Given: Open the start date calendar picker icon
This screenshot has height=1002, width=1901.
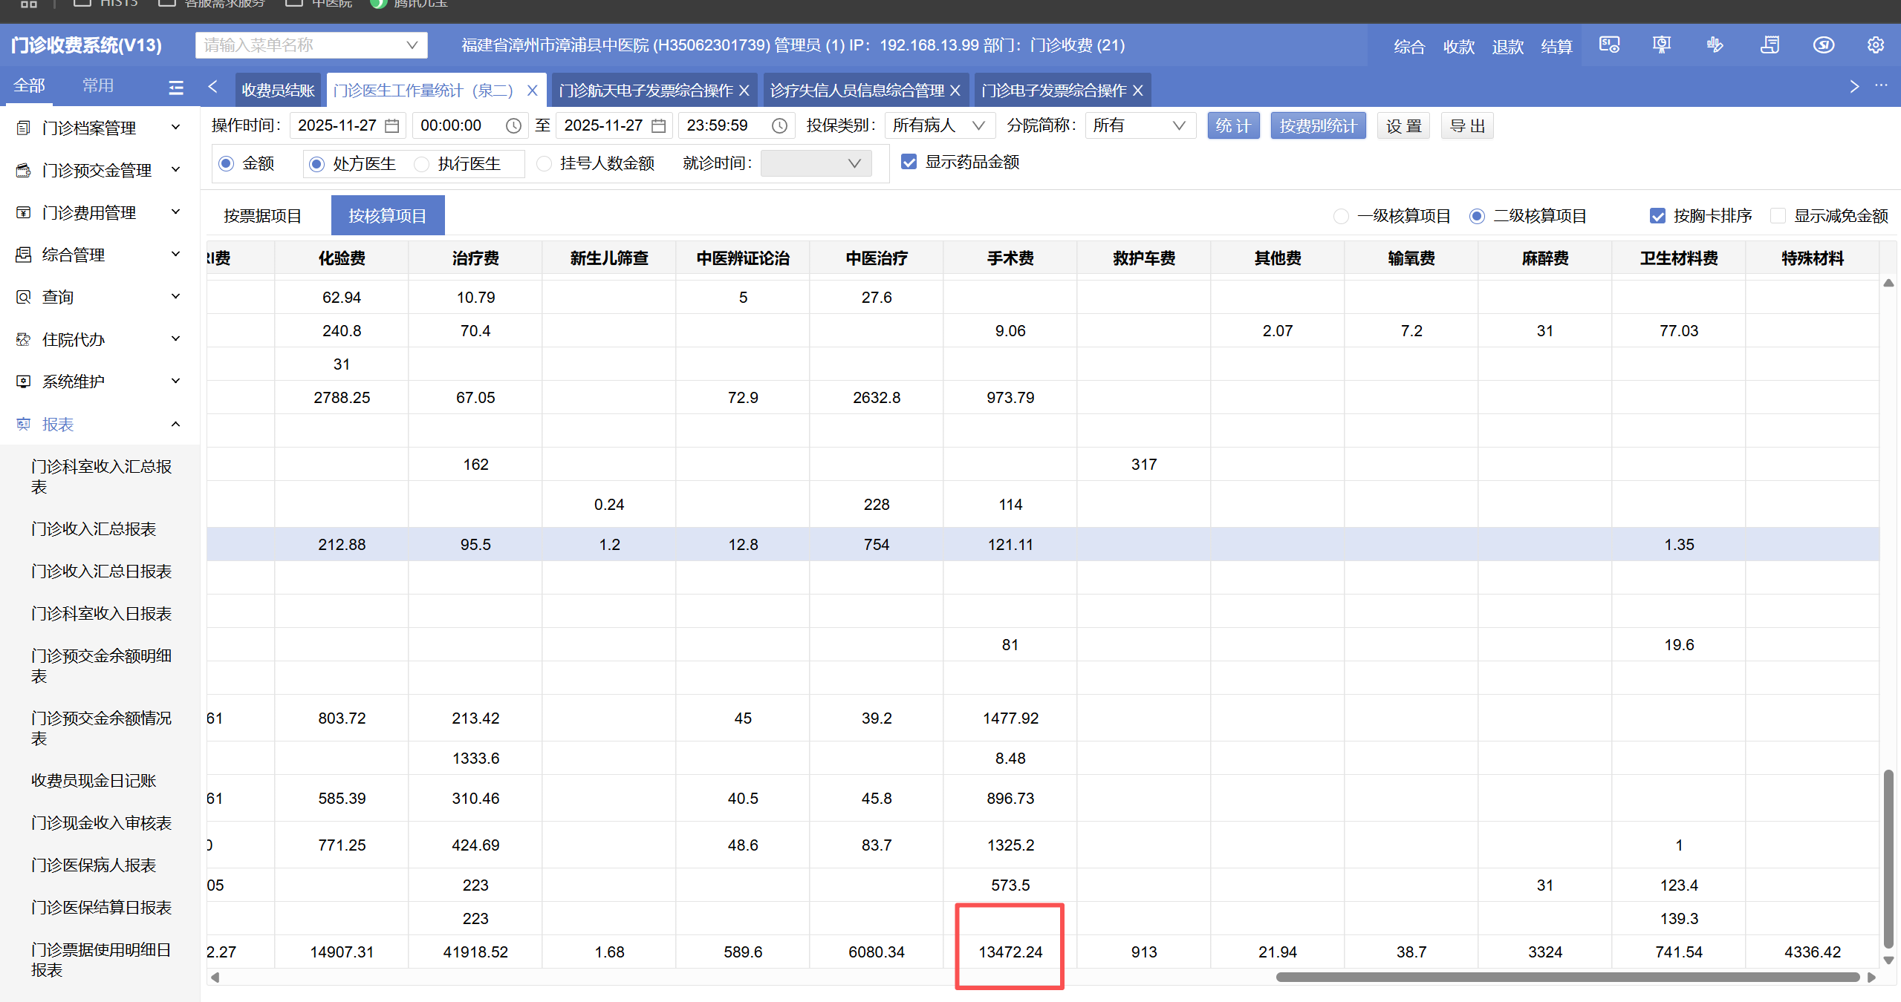Looking at the screenshot, I should pos(391,125).
